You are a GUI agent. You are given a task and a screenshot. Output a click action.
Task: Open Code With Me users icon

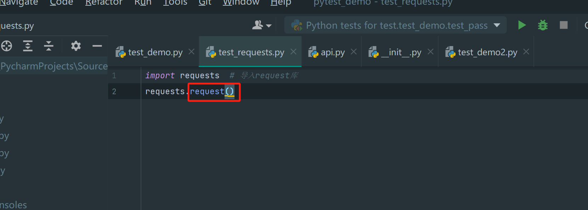click(x=258, y=25)
